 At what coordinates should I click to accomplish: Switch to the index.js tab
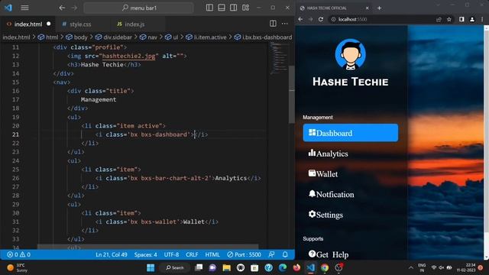pos(134,24)
